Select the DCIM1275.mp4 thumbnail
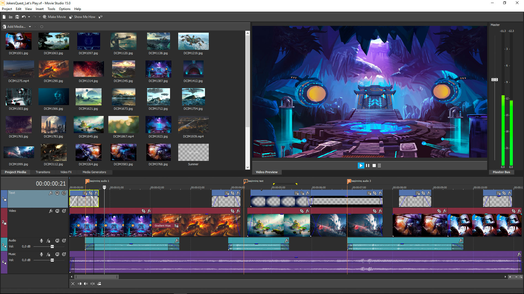Image resolution: width=524 pixels, height=294 pixels. [19, 69]
